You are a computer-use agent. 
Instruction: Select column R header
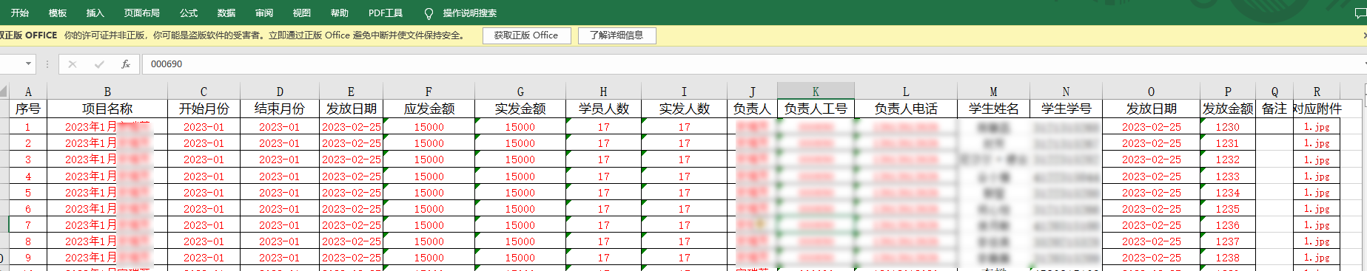[x=1317, y=92]
